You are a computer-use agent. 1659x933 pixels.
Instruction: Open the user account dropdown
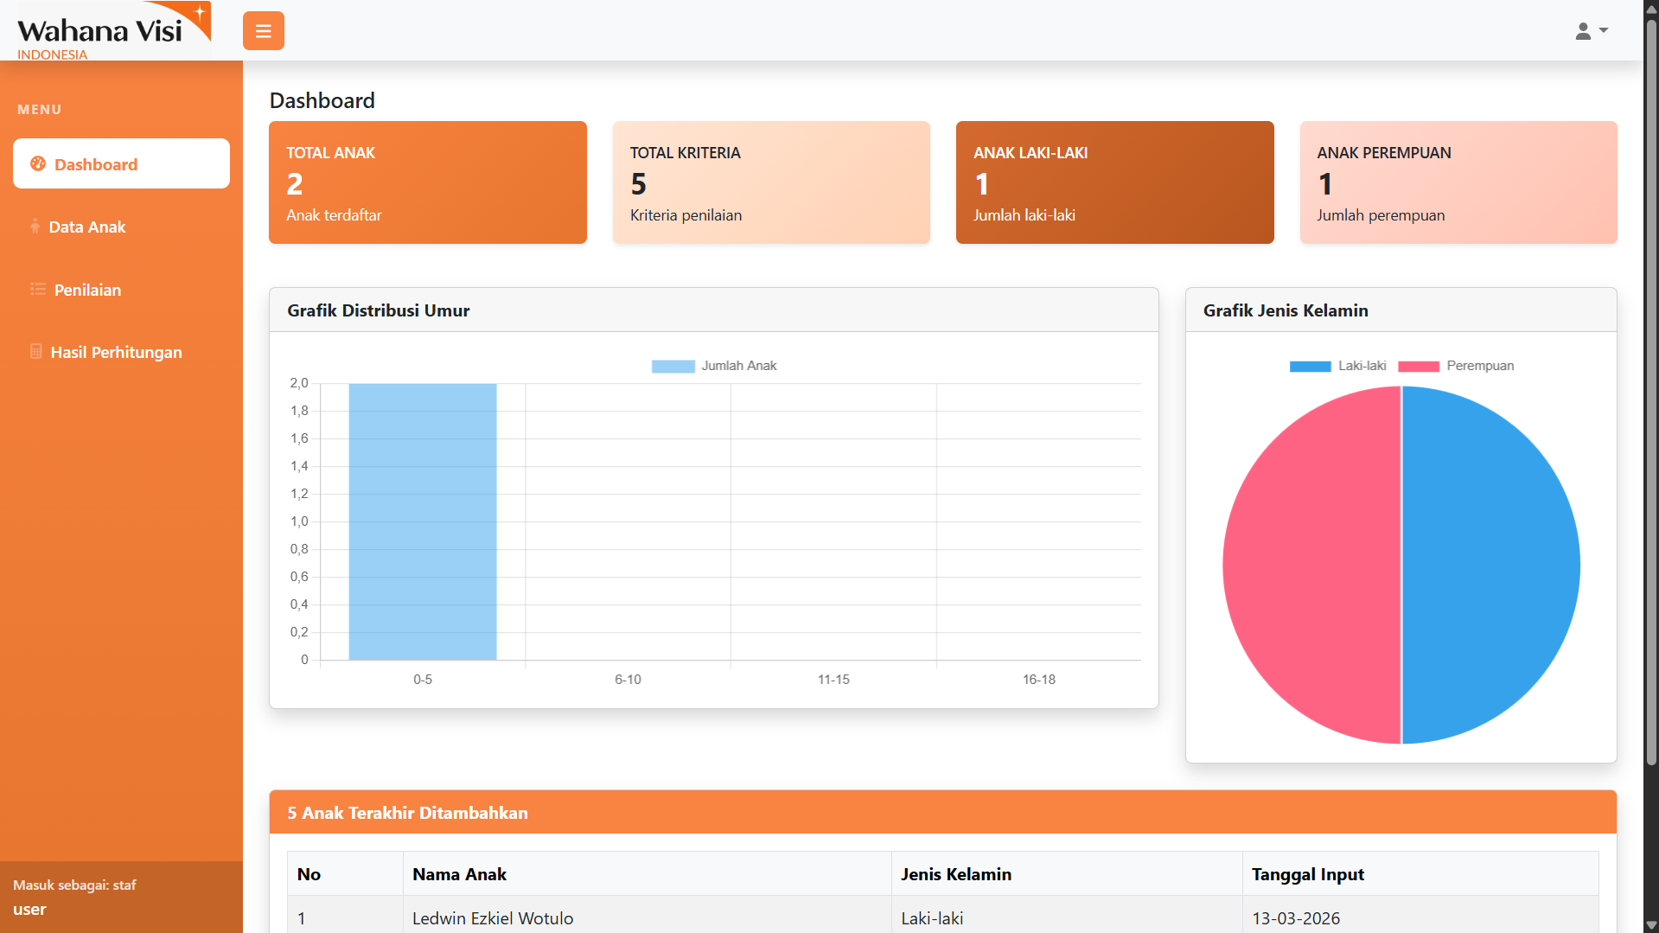(1590, 31)
